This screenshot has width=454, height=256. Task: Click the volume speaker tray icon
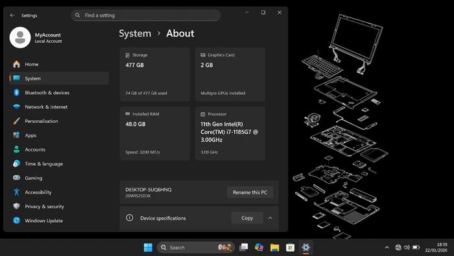click(407, 248)
